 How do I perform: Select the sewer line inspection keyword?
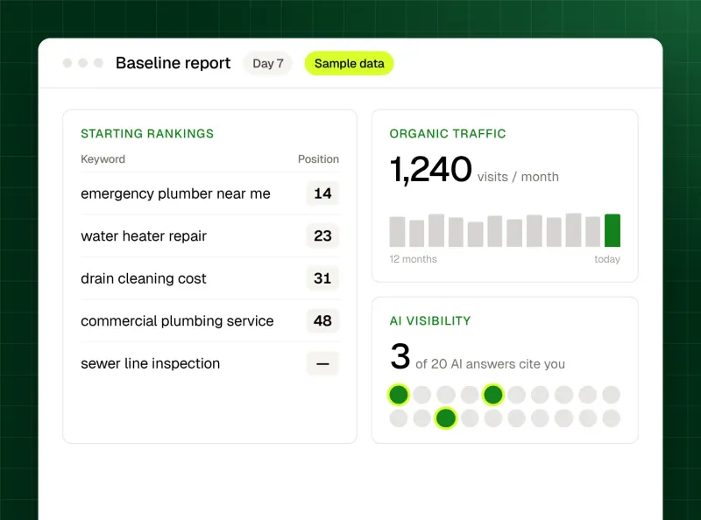(x=150, y=363)
